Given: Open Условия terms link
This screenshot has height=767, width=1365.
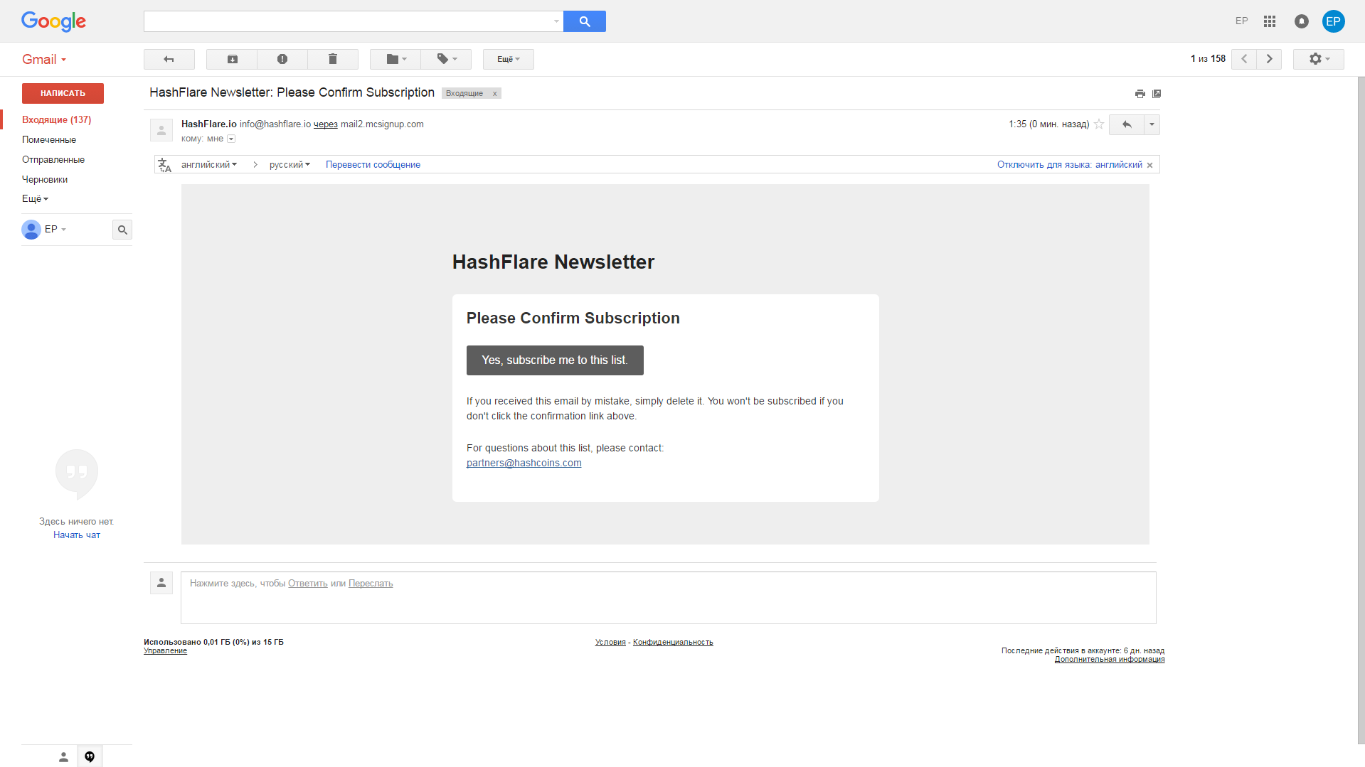Looking at the screenshot, I should tap(610, 642).
